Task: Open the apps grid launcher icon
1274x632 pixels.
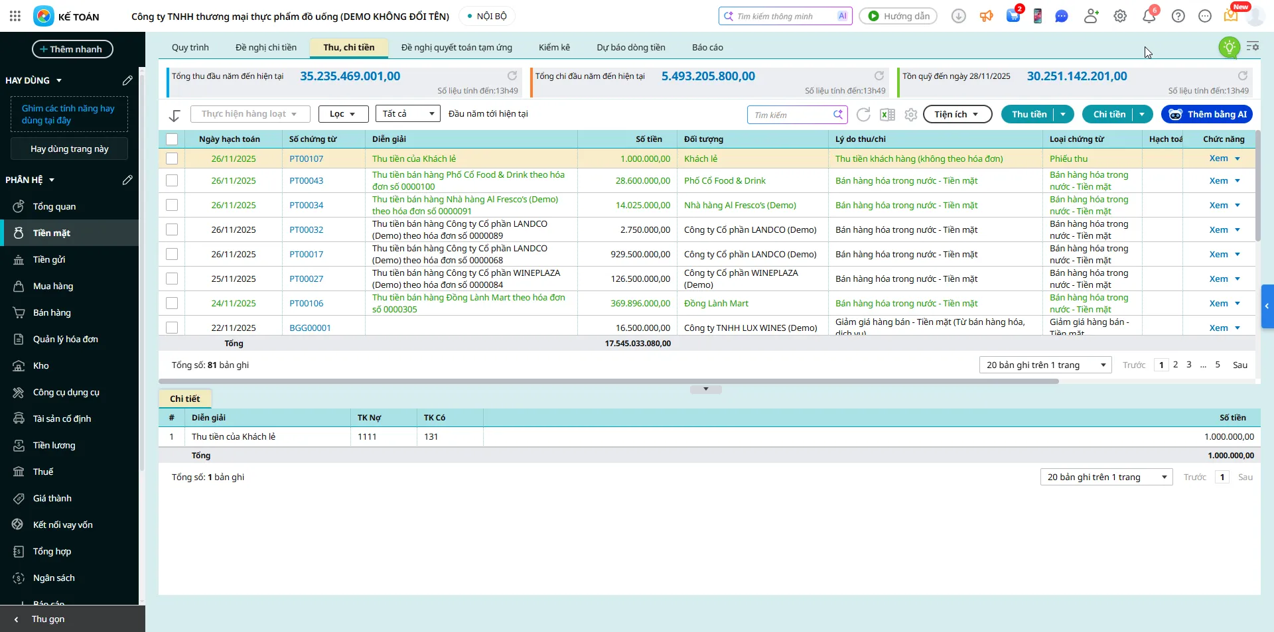Action: click(15, 17)
